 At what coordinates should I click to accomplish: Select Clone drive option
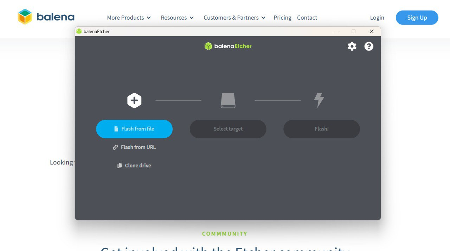[x=134, y=165]
